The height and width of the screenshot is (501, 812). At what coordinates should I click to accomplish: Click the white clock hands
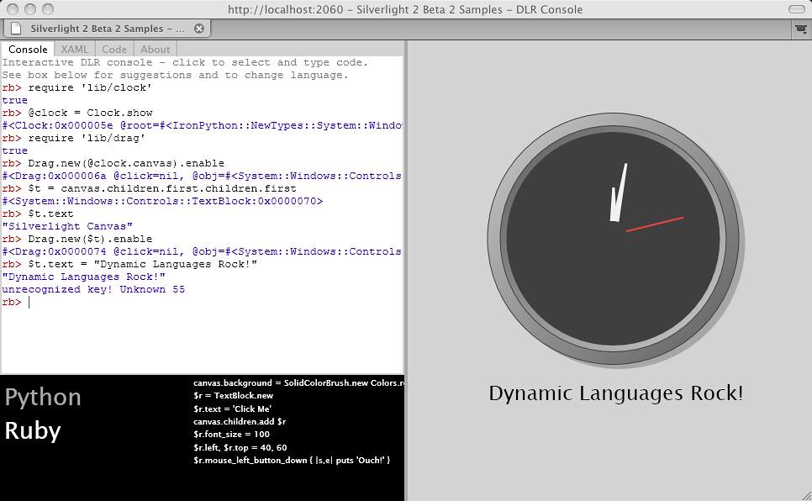click(620, 195)
